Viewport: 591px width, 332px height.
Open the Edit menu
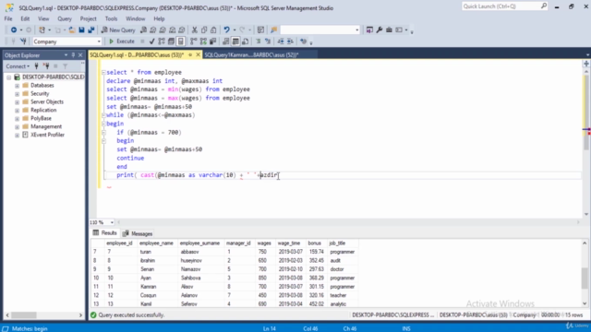[x=25, y=18]
